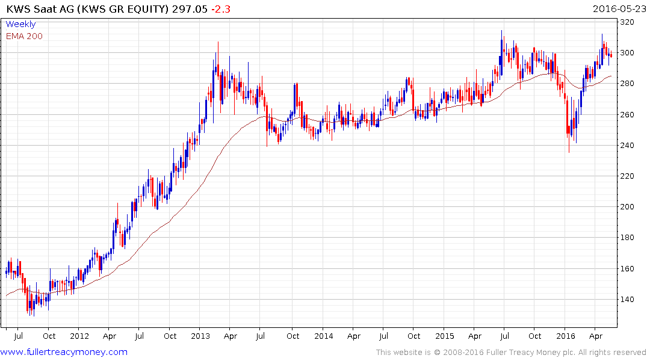Viewport: 647px width, 361px height.
Task: Click the 300 price axis label
Action: coord(627,53)
